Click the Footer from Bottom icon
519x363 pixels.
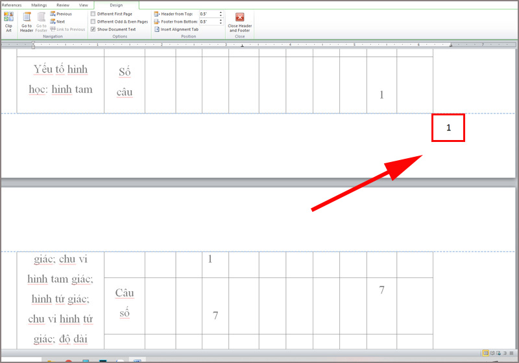pos(157,21)
